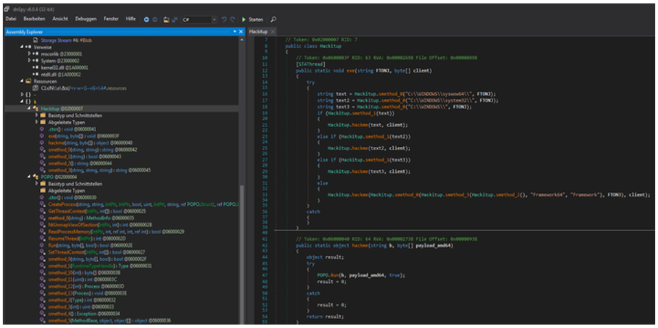Image resolution: width=658 pixels, height=328 pixels.
Task: Select the Hackitup document tab
Action: [x=258, y=32]
